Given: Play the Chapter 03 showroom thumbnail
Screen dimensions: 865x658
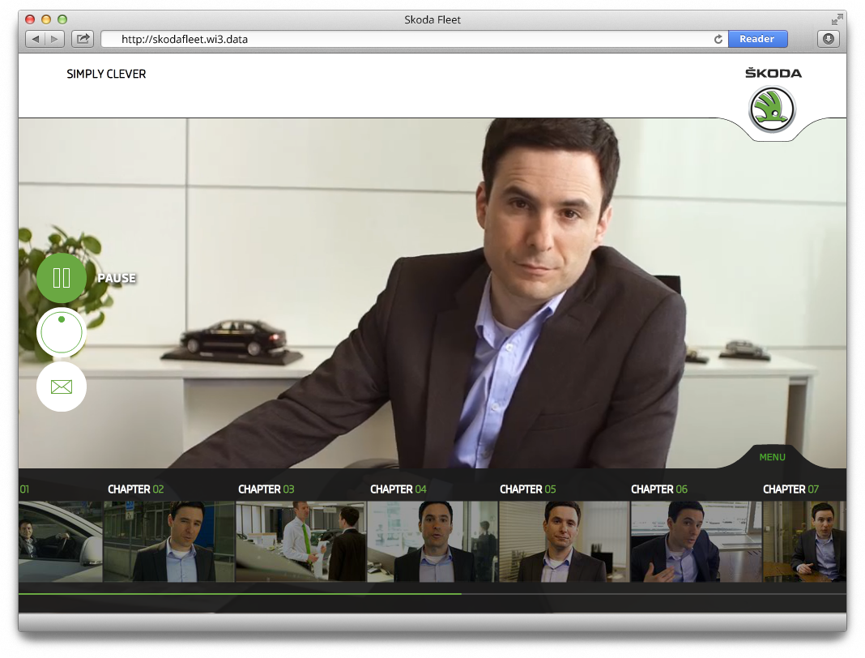Looking at the screenshot, I should (x=301, y=541).
